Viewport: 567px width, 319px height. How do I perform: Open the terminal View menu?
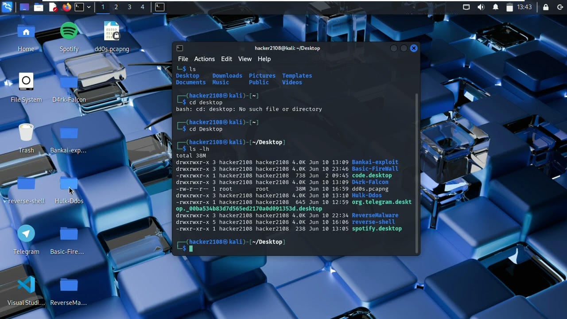point(245,59)
